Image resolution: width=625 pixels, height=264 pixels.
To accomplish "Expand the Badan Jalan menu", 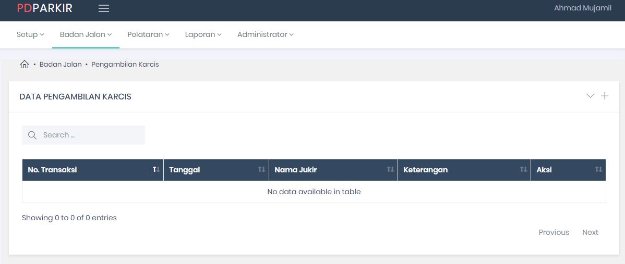I will (x=86, y=34).
